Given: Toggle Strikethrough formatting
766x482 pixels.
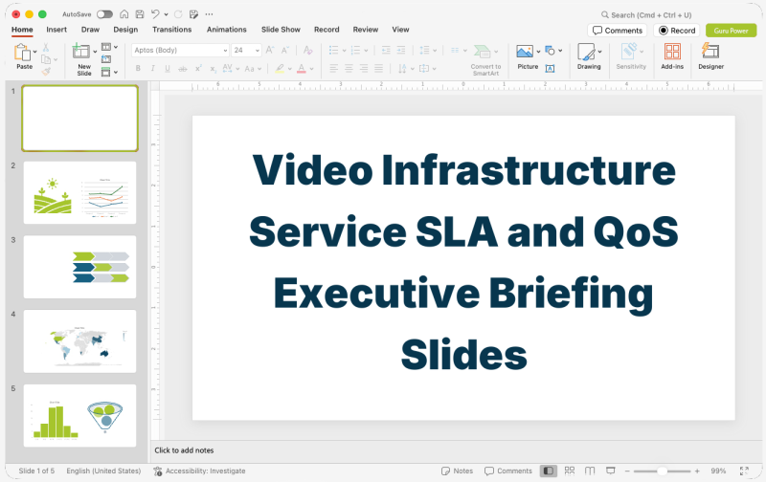Looking at the screenshot, I should [183, 69].
